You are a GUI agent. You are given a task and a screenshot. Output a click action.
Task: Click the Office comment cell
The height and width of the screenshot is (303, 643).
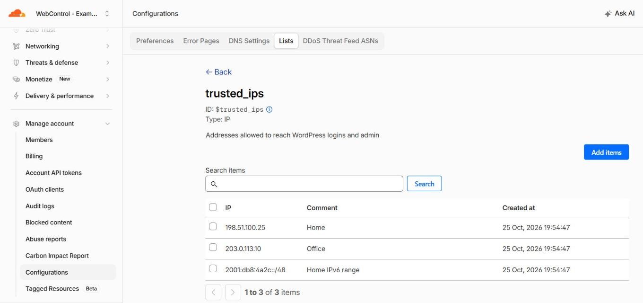tap(316, 249)
